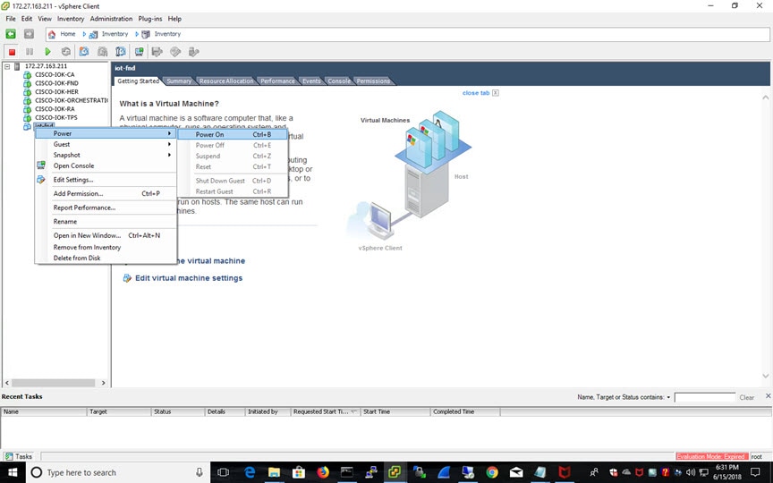Launch virtual machine console toolbar icon
The width and height of the screenshot is (773, 483).
tap(139, 52)
